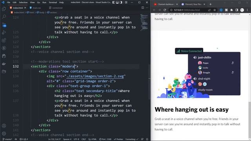Open a new Chrome tab

coord(210,4)
